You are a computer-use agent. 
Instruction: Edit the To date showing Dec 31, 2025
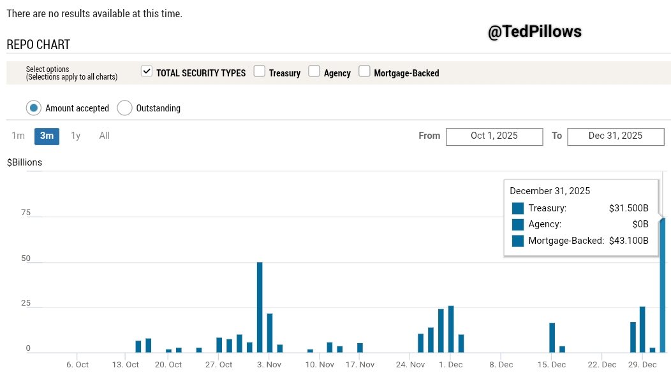615,136
